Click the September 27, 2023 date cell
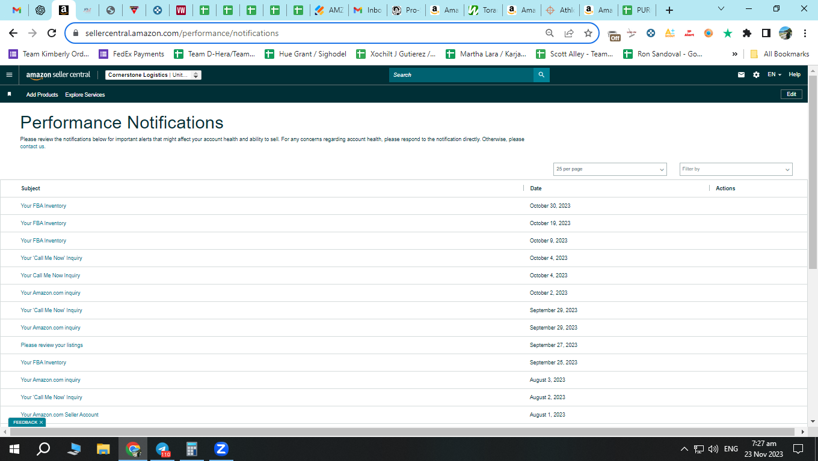 (553, 345)
